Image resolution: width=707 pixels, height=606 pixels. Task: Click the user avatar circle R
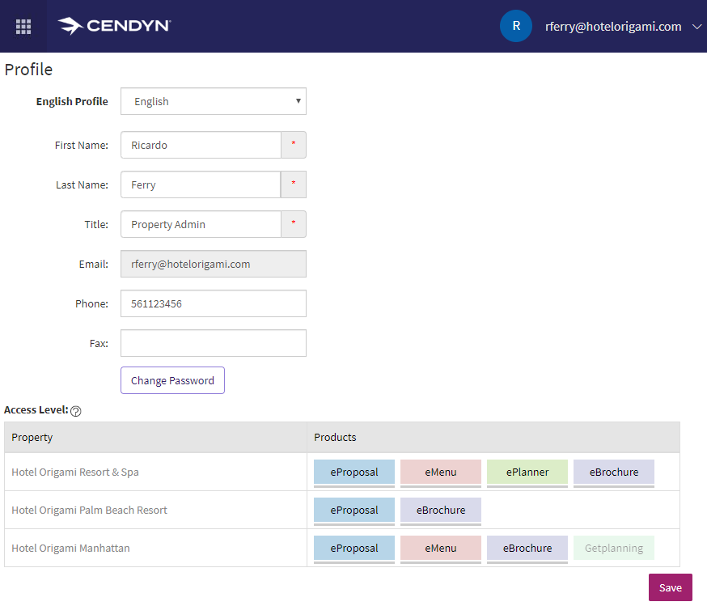516,26
